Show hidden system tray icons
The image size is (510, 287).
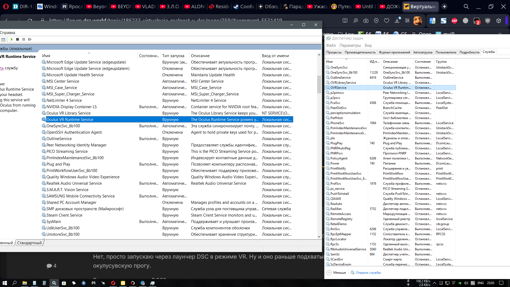point(435,283)
